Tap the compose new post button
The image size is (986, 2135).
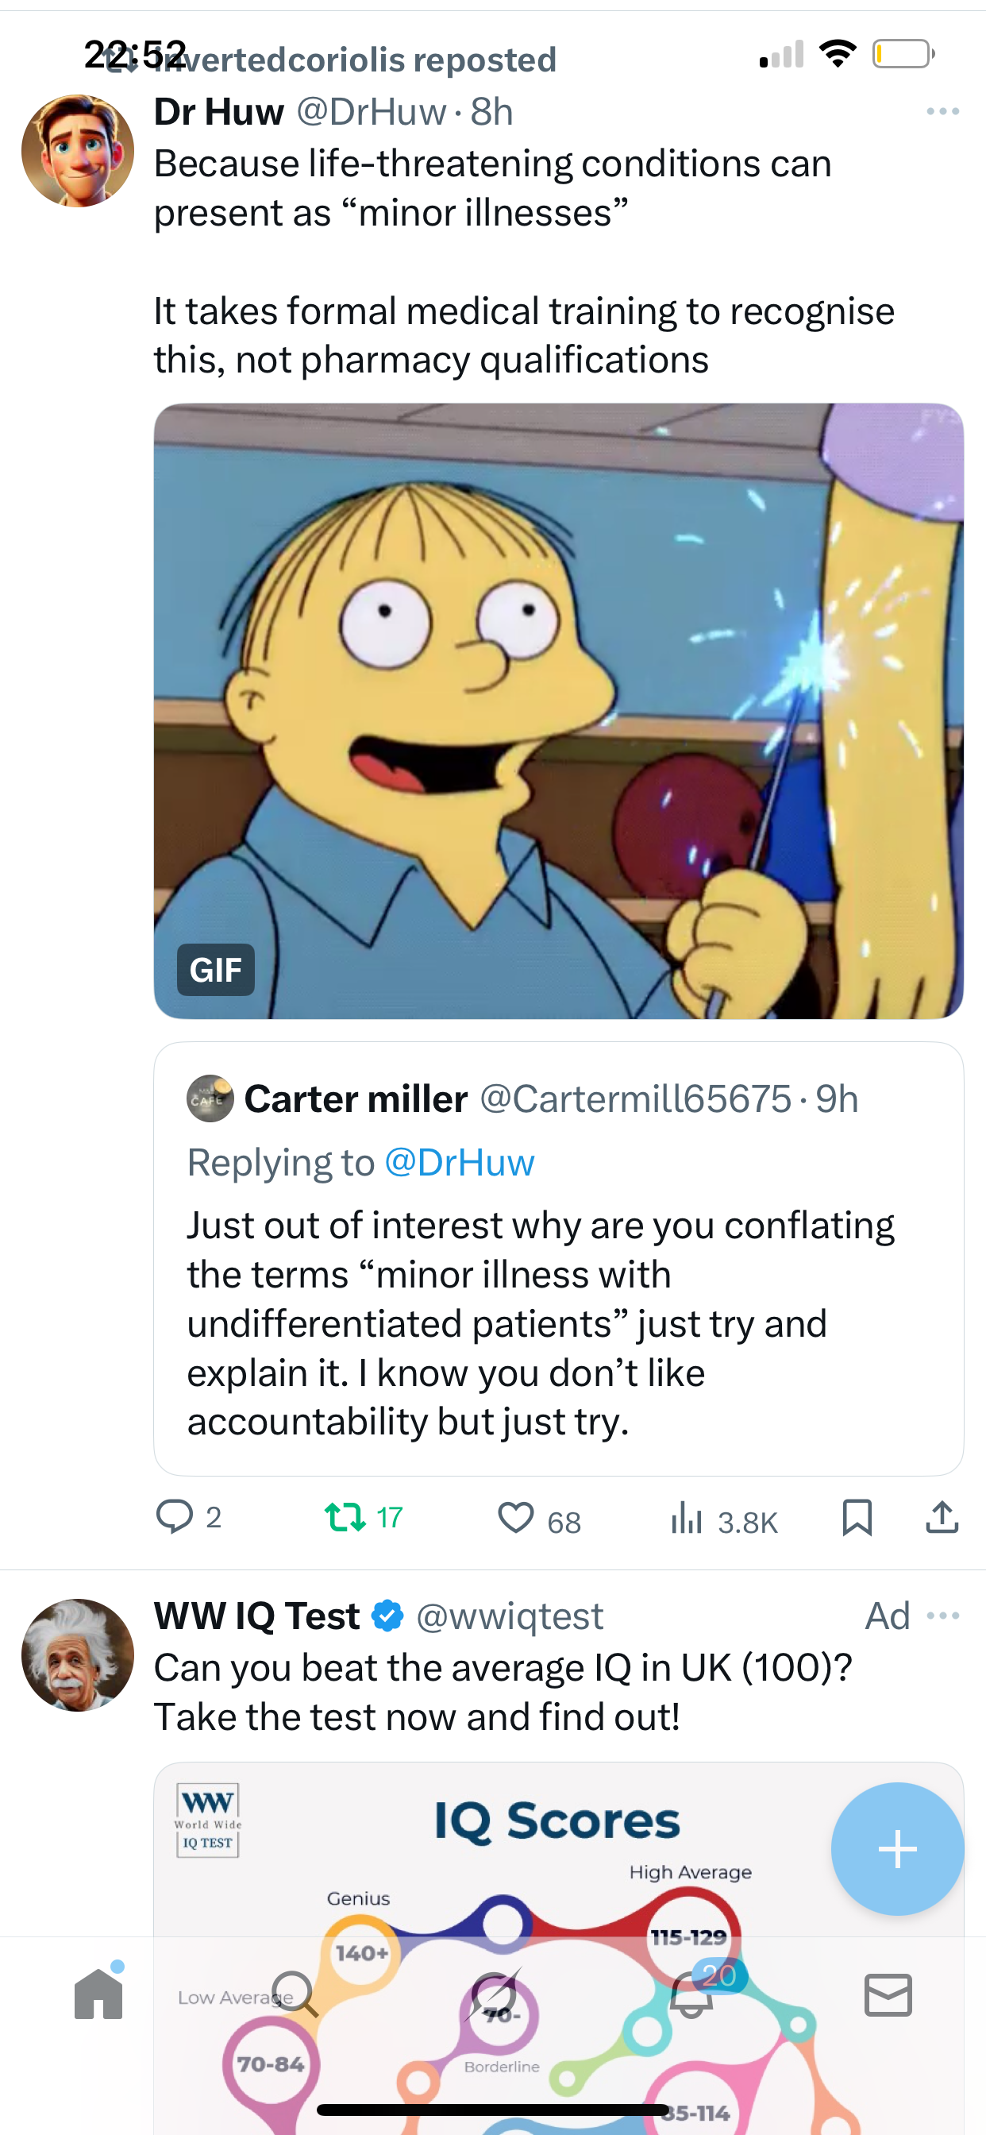tap(897, 1848)
